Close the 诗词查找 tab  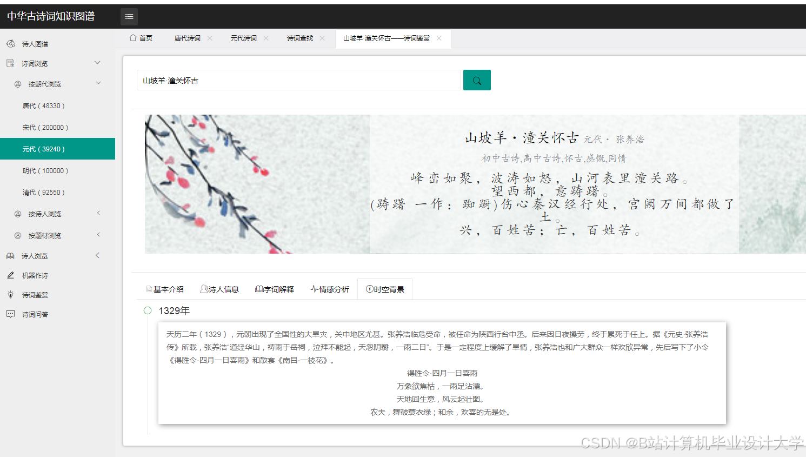[x=322, y=38]
